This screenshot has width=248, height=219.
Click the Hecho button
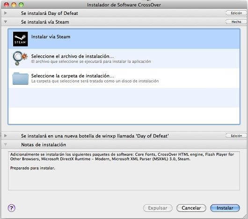point(236,22)
